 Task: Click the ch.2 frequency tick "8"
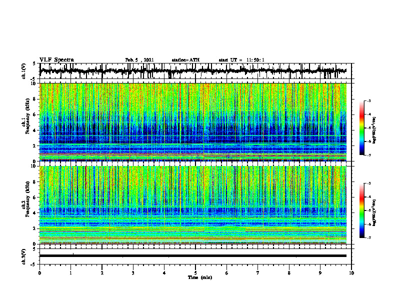pyautogui.click(x=35, y=182)
